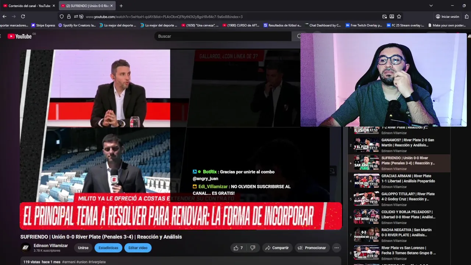
Task: Play 'GRACIAS ARMANI River Plate 1-1 Libertad' thumbnail
Action: click(366, 181)
